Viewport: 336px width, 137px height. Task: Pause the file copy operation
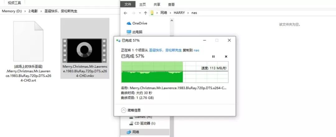tap(213, 57)
